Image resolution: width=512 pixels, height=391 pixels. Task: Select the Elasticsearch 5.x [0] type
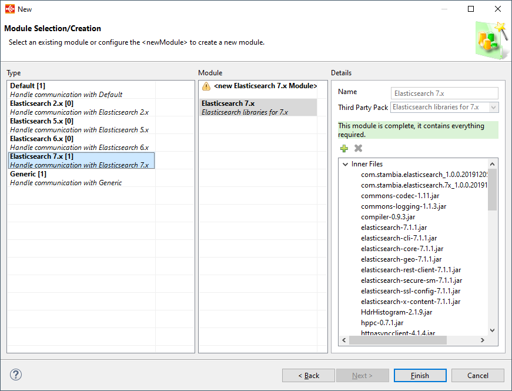coord(81,125)
